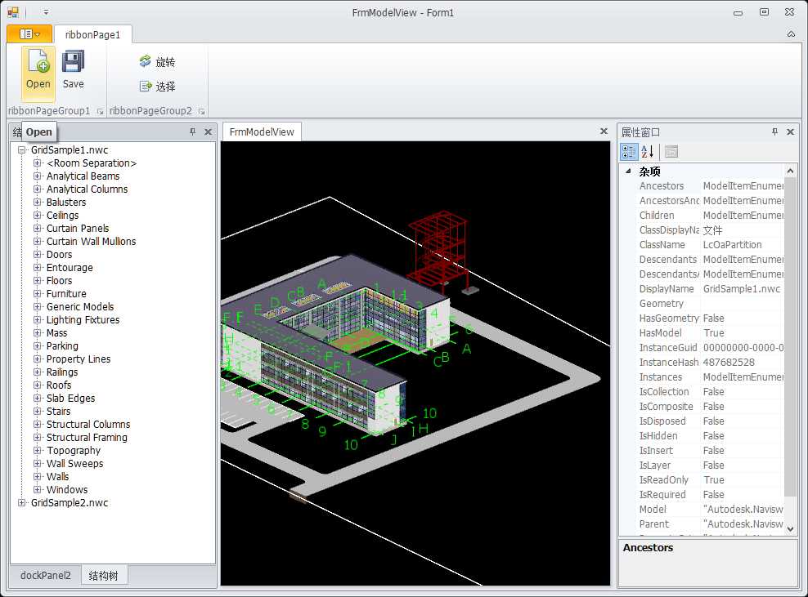The height and width of the screenshot is (597, 808).
Task: Select the FrmModelView tab
Action: pyautogui.click(x=262, y=131)
